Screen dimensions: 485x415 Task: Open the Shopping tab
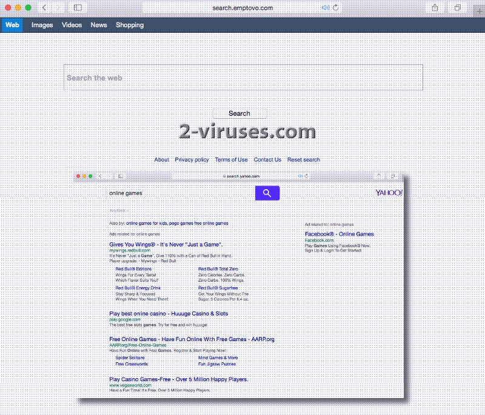[130, 25]
